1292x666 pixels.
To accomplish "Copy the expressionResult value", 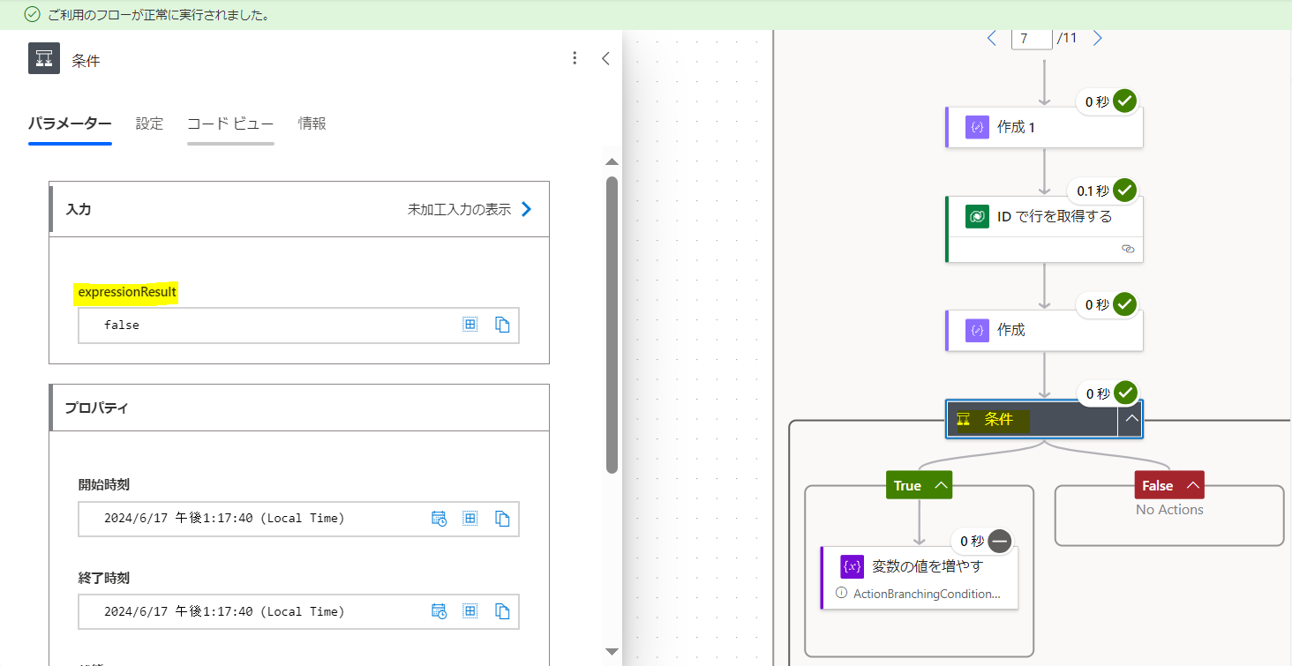I will pos(502,325).
